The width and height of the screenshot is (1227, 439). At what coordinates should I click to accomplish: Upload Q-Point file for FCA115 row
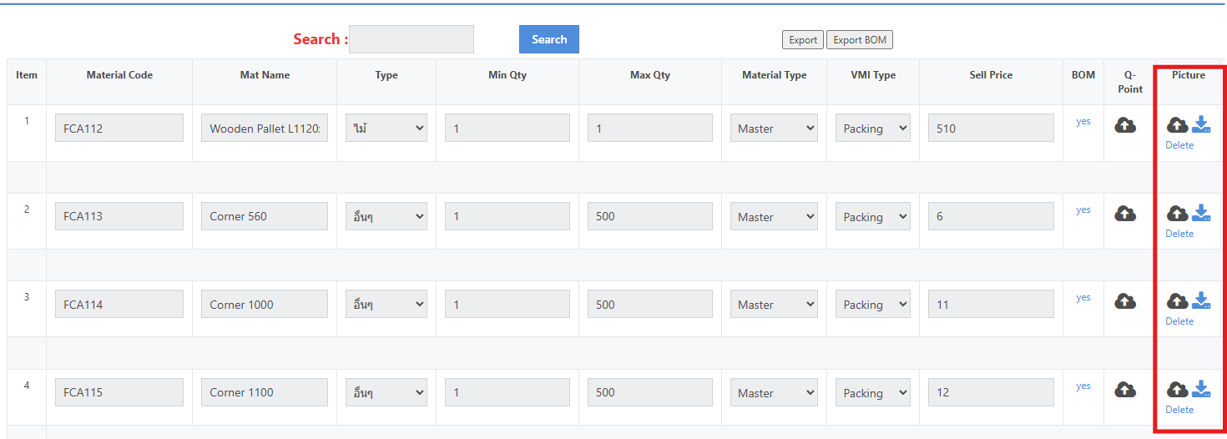[1125, 390]
